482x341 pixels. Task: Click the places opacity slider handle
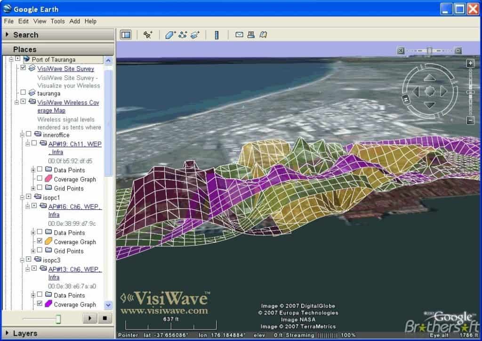coord(58,319)
